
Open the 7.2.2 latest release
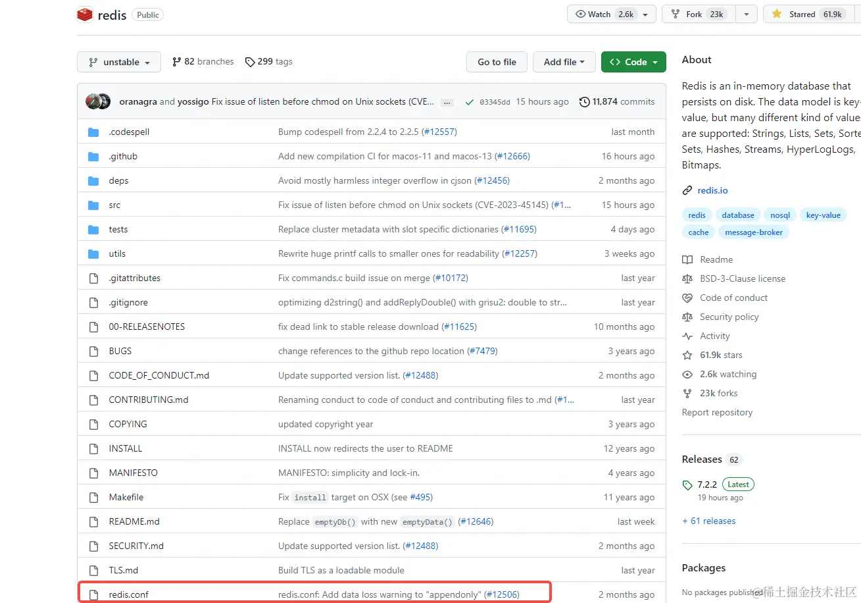[x=707, y=485]
